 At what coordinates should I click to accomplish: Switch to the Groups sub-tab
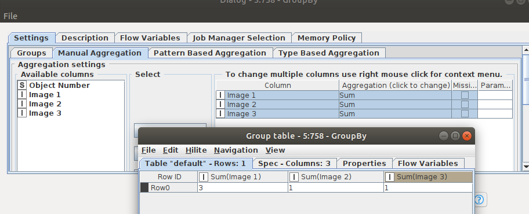tap(31, 53)
